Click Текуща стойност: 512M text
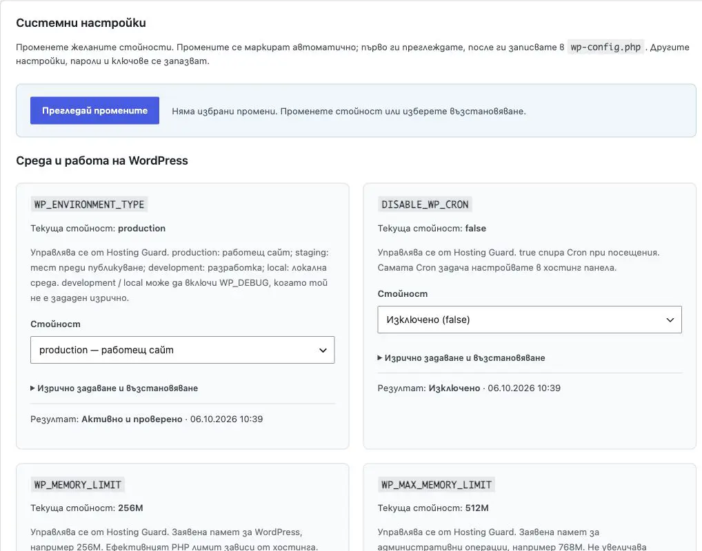The image size is (702, 551). pos(433,508)
